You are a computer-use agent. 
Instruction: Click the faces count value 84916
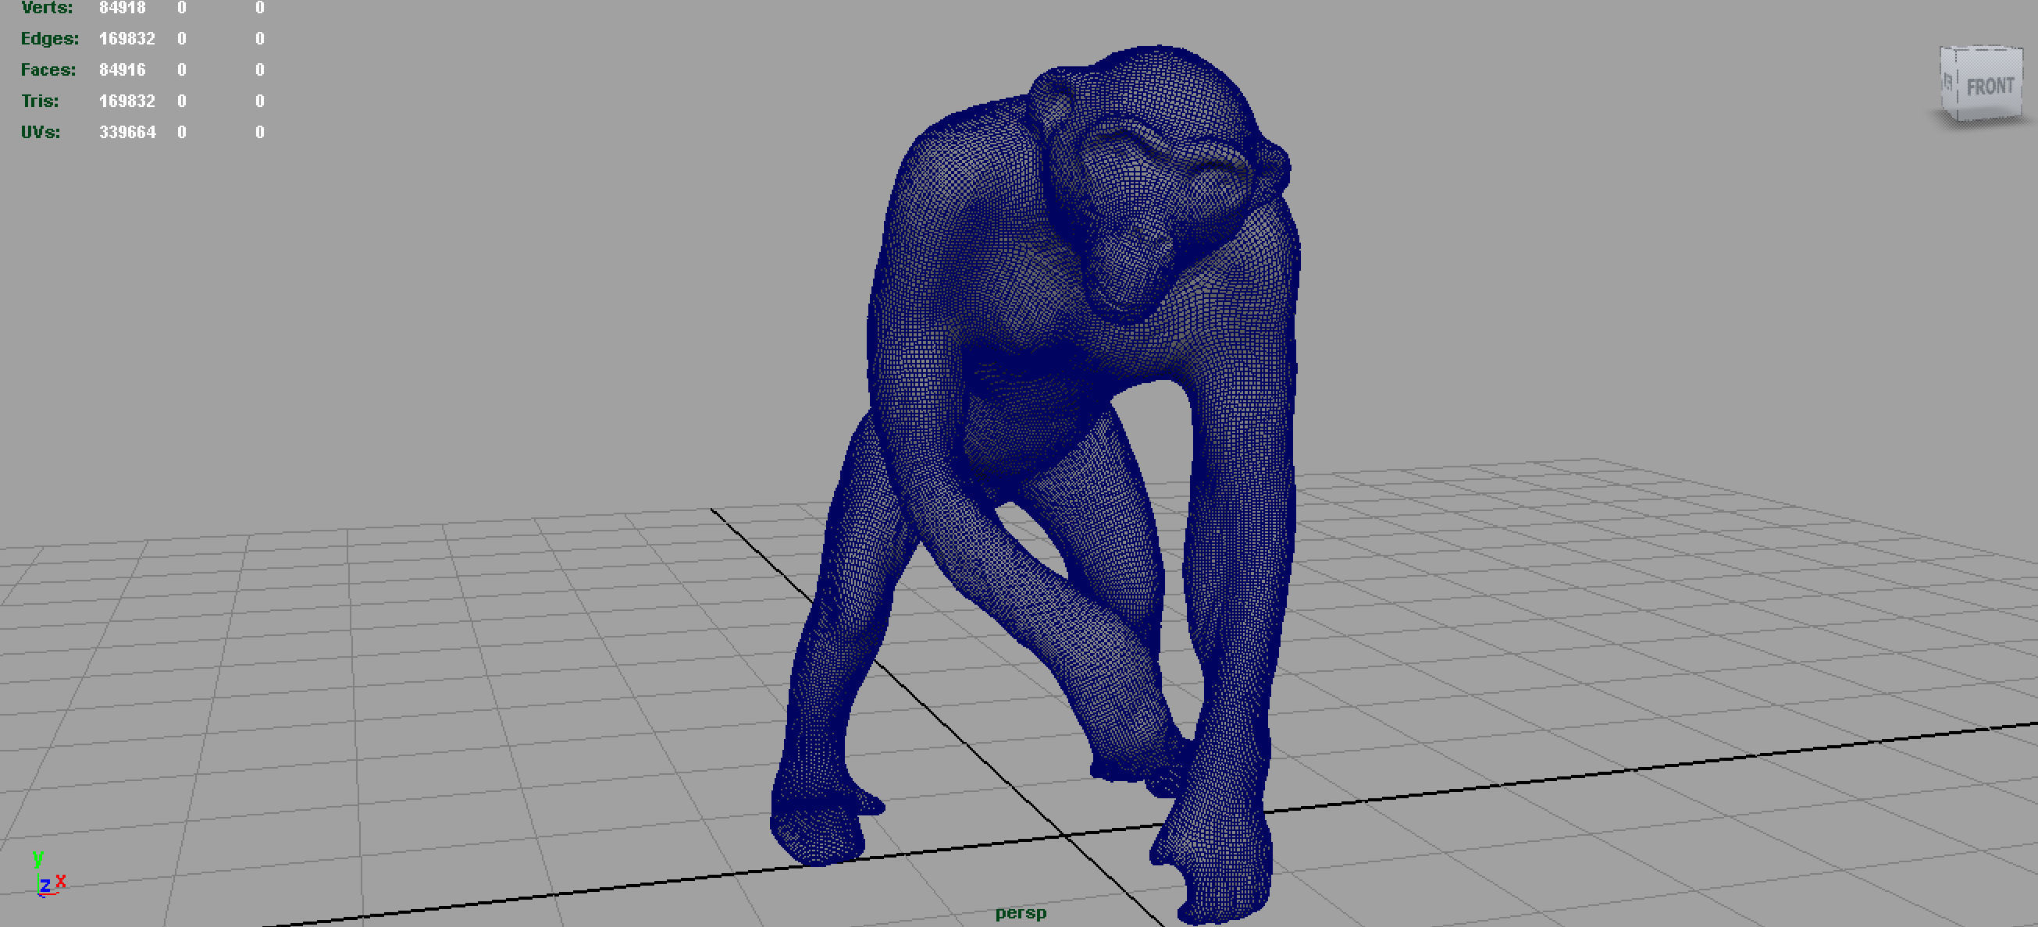pos(123,69)
